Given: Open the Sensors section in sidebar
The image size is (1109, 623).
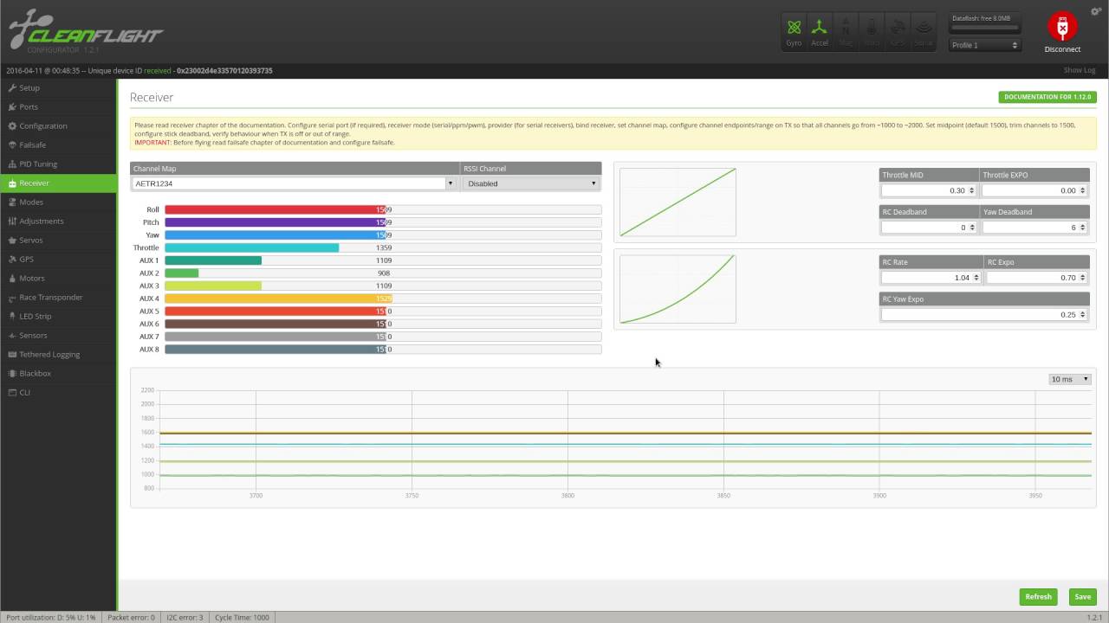Looking at the screenshot, I should click(58, 336).
